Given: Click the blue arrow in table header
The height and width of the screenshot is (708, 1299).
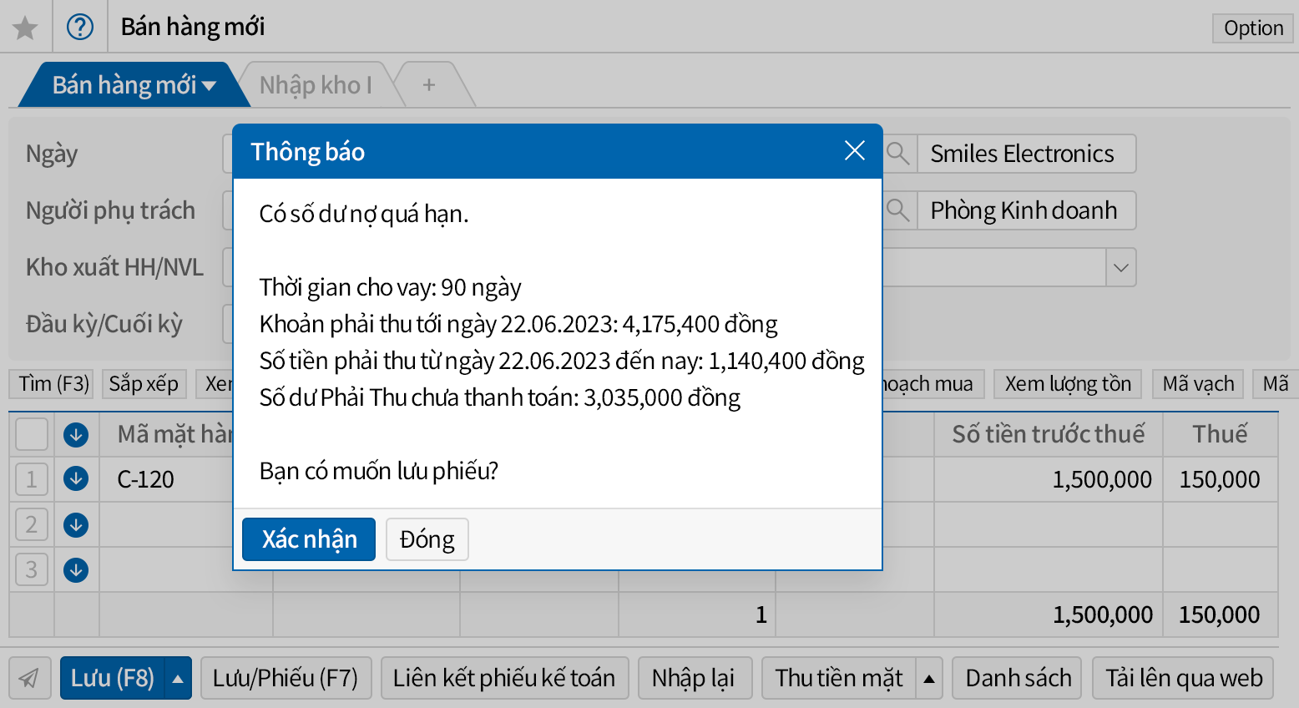Looking at the screenshot, I should click(76, 434).
